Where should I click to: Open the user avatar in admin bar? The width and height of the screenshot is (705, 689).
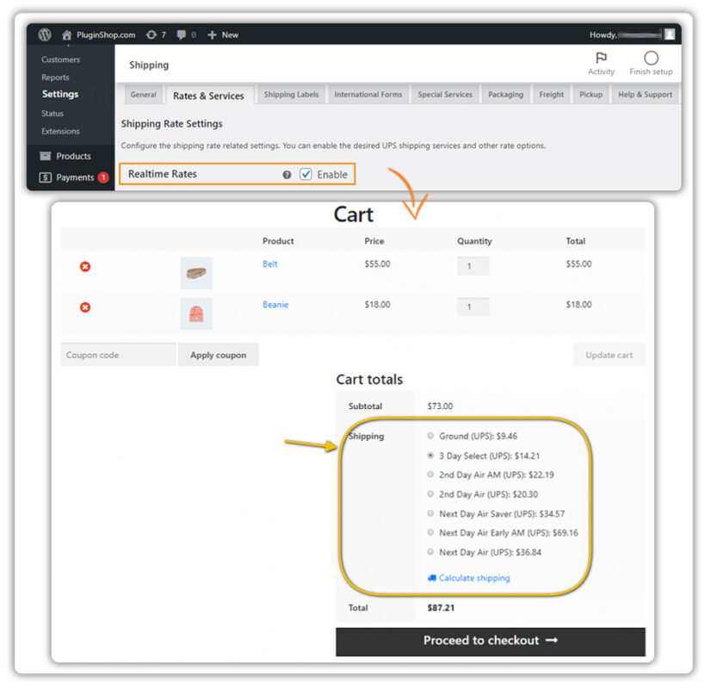tap(670, 34)
